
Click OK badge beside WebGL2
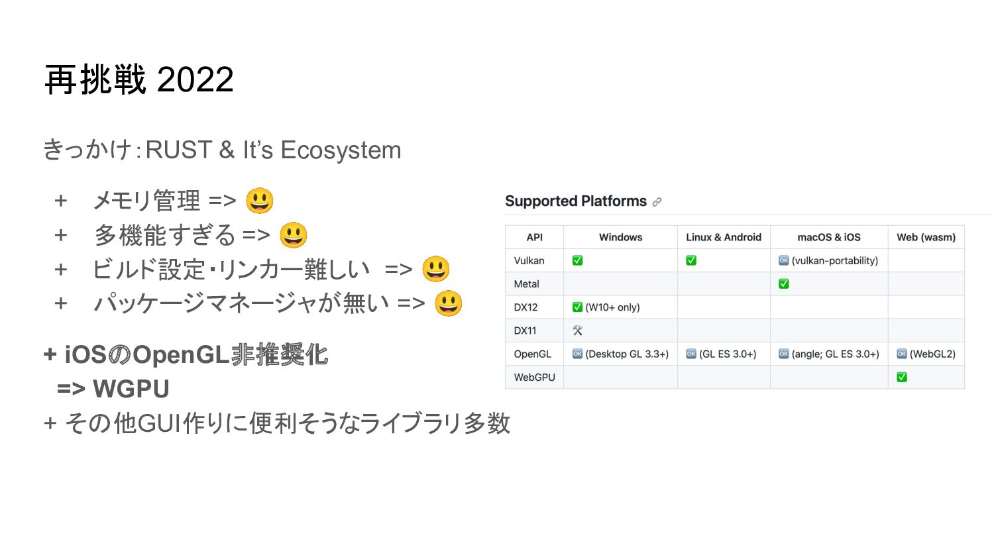coord(902,354)
